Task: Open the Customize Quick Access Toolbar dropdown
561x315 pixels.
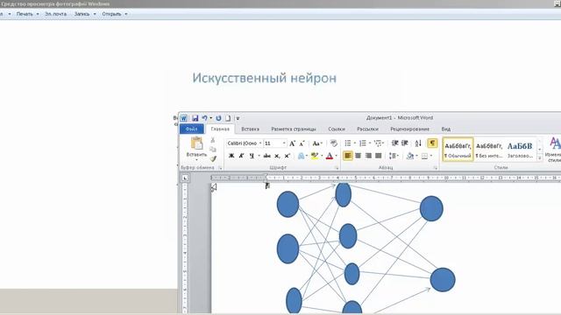Action: coord(238,118)
